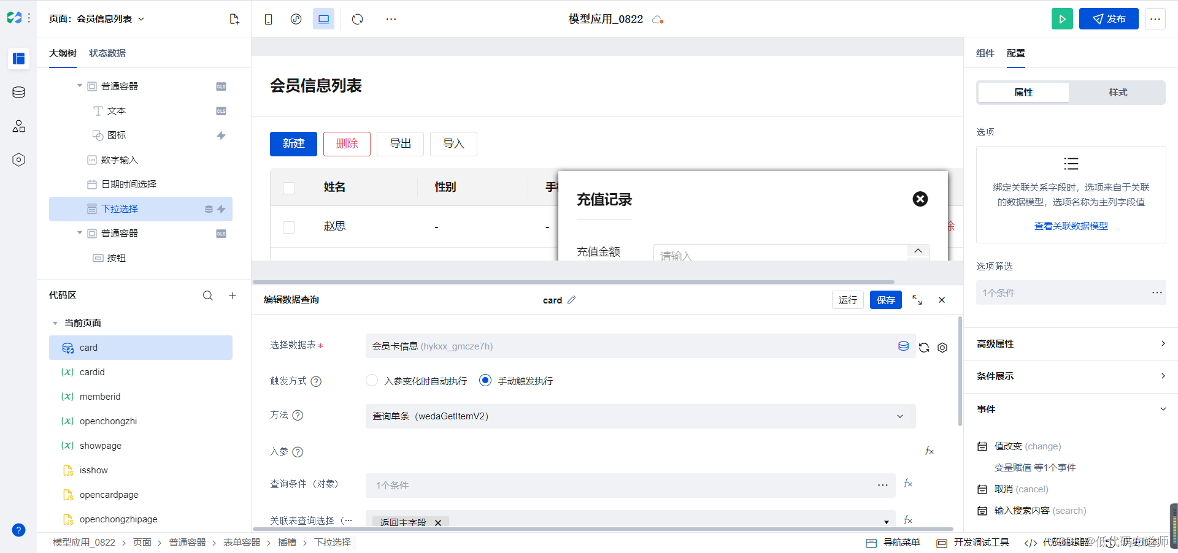Select the 下拉选择 tree item
Screen dimensions: 1178x553
(141, 209)
